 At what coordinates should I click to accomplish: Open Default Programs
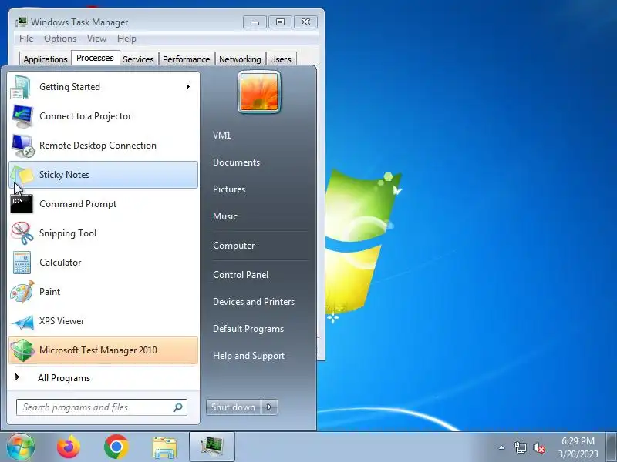tap(248, 329)
